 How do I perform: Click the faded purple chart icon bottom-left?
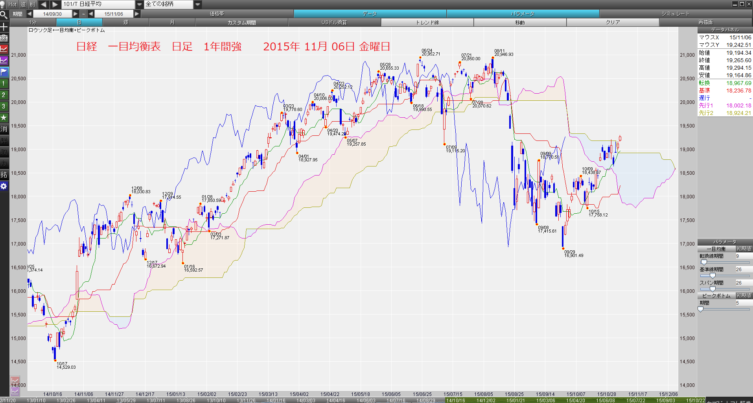click(15, 391)
